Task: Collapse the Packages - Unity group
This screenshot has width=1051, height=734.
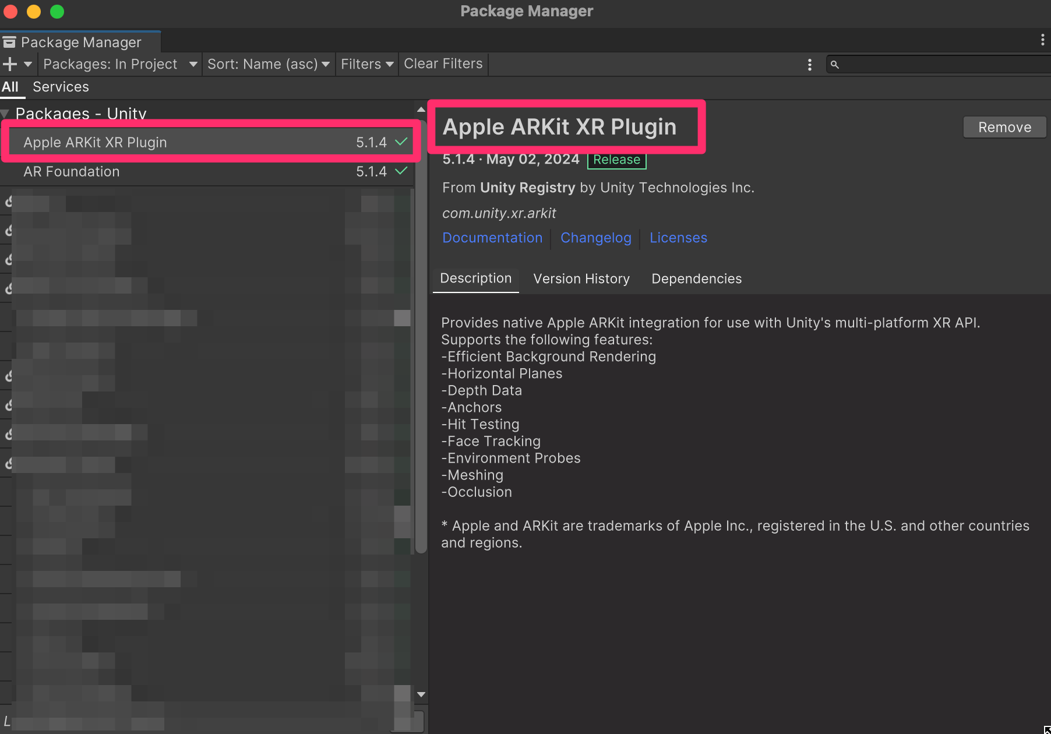Action: (x=5, y=114)
